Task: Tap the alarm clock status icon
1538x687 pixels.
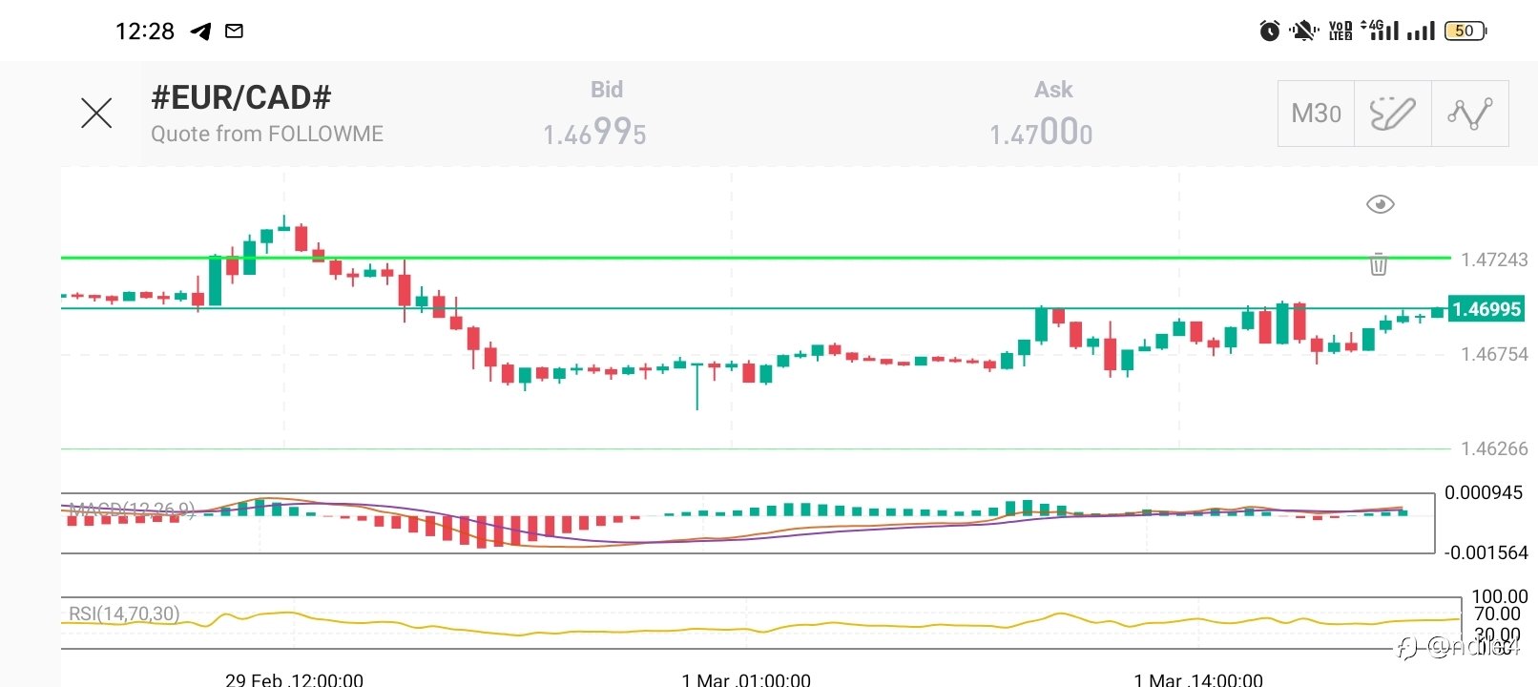Action: [1269, 31]
